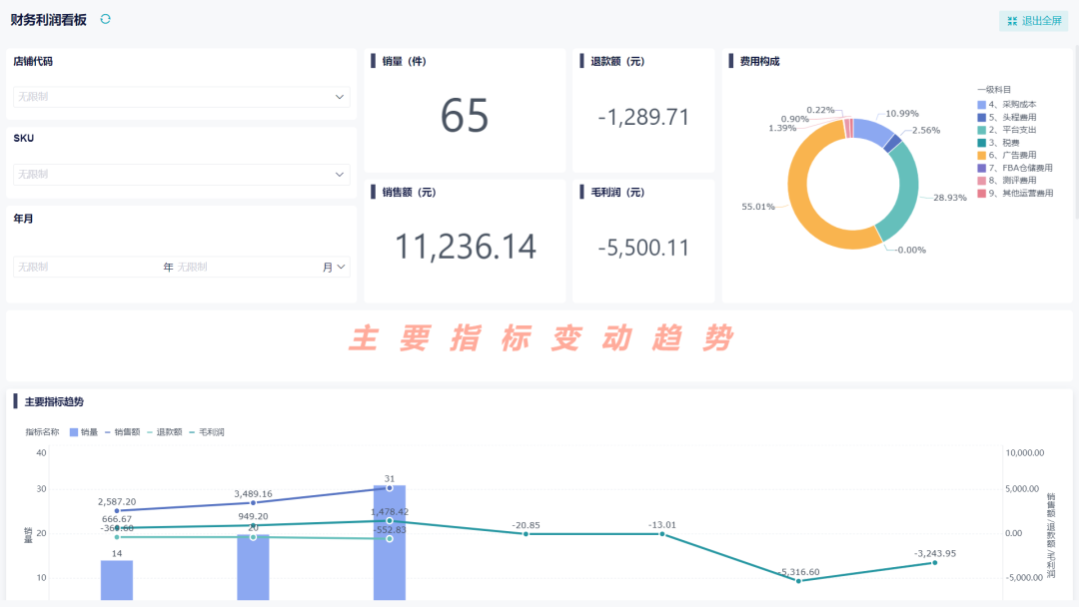Toggle the 7、FBA仓储费用 legend entry
The width and height of the screenshot is (1079, 607).
(x=1015, y=168)
